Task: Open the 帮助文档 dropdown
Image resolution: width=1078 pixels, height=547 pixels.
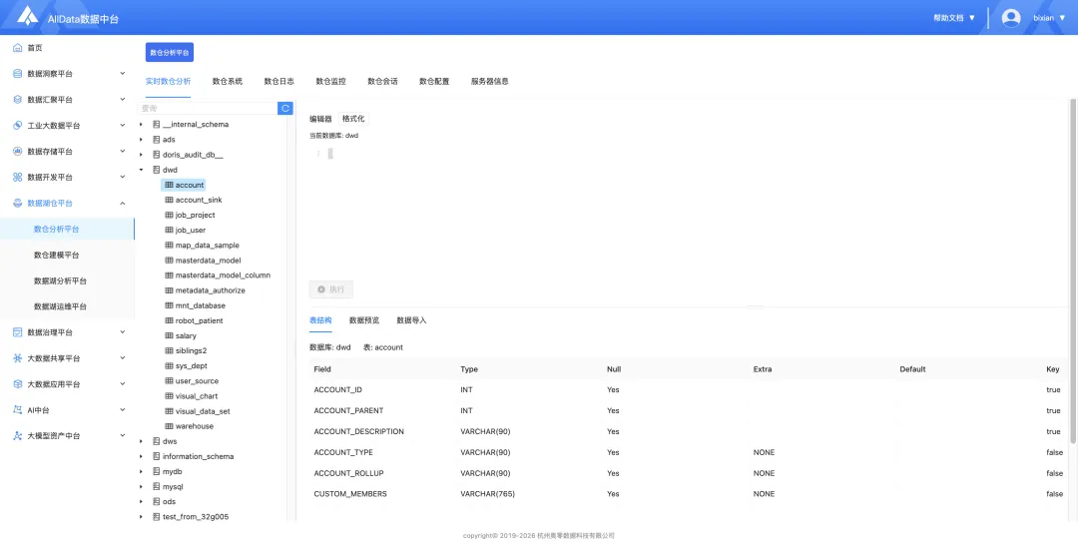Action: tap(954, 18)
